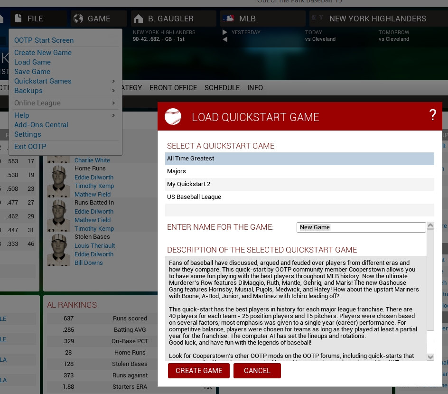Choose OOTP Start Screen from File menu
Image resolution: width=448 pixels, height=394 pixels.
pos(44,40)
